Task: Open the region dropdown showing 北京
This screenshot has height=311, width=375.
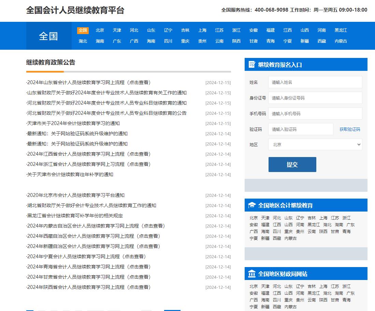Action: pos(315,145)
